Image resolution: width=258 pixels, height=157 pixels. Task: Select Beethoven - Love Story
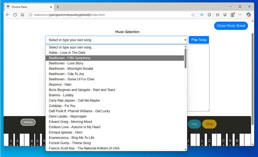115,63
